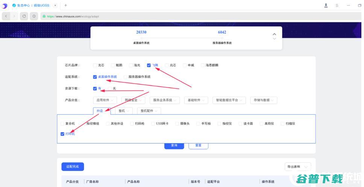Click the browser logo icon in the title bar
364x187 pixels.
click(4, 6)
